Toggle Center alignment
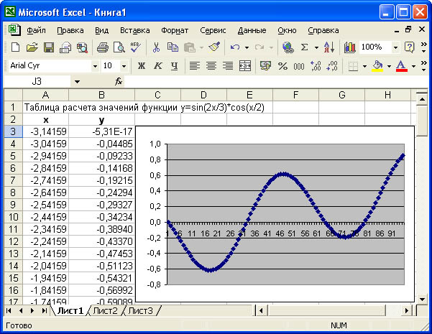Image resolution: width=432 pixels, height=334 pixels. [211, 66]
